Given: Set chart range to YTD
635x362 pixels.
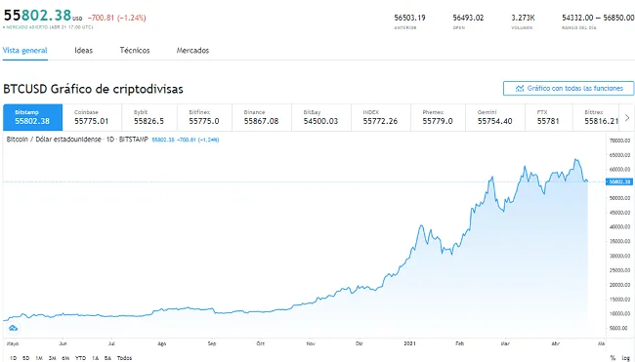Looking at the screenshot, I should pyautogui.click(x=80, y=358).
